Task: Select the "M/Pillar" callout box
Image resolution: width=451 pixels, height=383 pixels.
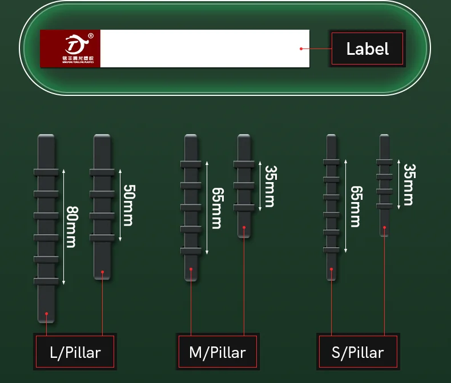Action: pyautogui.click(x=217, y=352)
